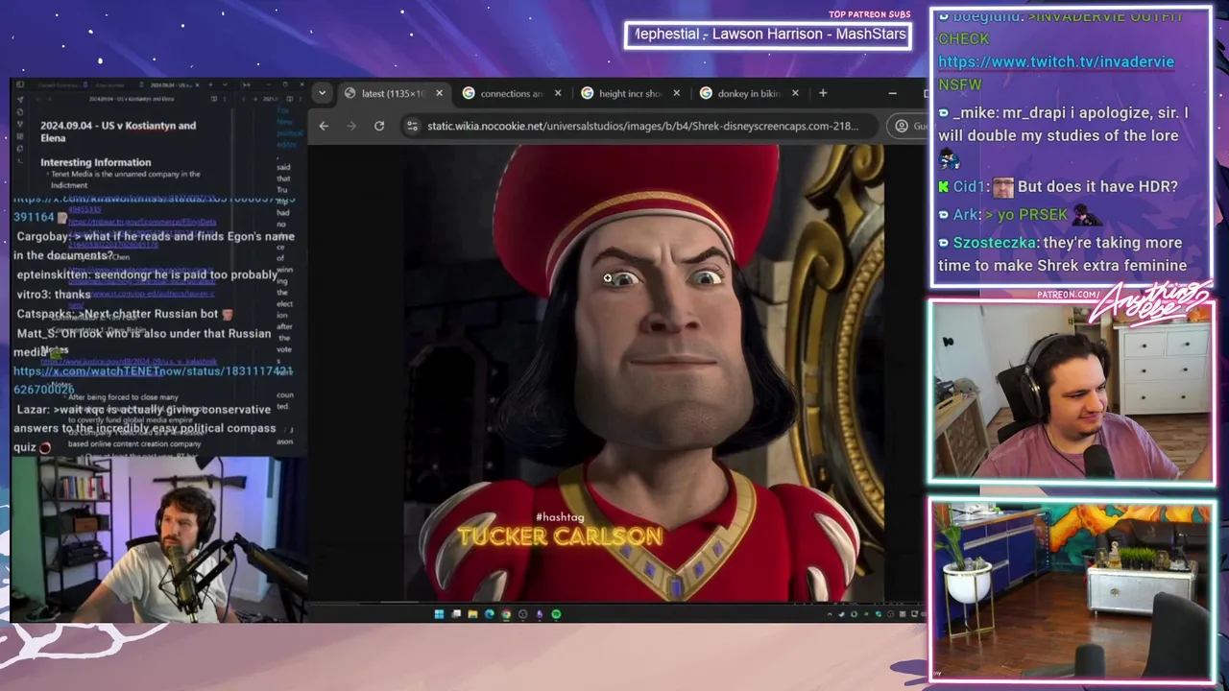
Task: Click the 'TUCKER CARLSON' caption text
Action: click(x=560, y=536)
